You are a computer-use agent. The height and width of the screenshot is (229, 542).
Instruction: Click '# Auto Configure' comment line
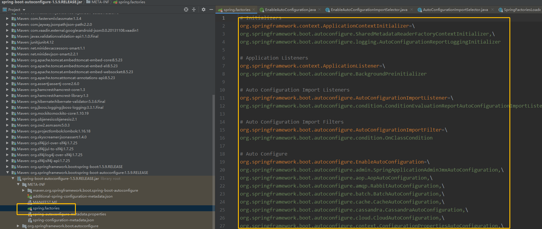(264, 154)
